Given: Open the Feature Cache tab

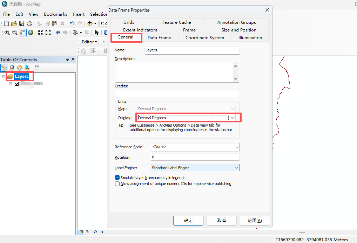Looking at the screenshot, I should point(177,22).
